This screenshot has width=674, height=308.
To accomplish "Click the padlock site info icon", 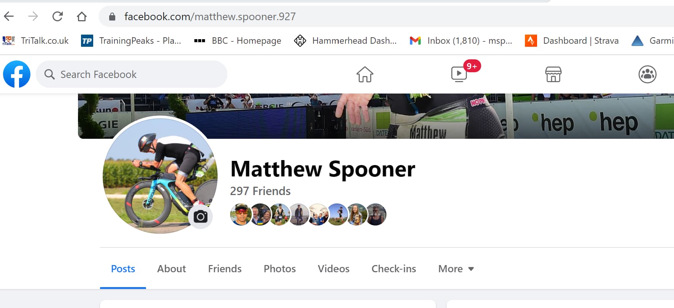I will pyautogui.click(x=112, y=16).
